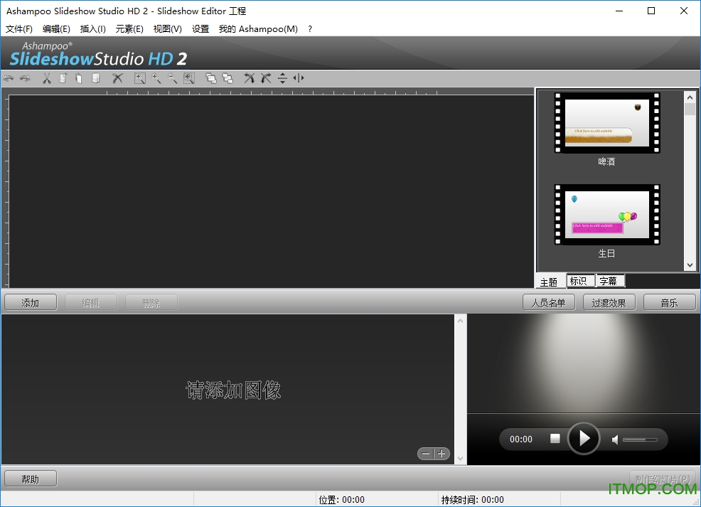Viewport: 701px width, 507px height.
Task: Click the scissors Cut icon in toolbar
Action: coord(47,78)
